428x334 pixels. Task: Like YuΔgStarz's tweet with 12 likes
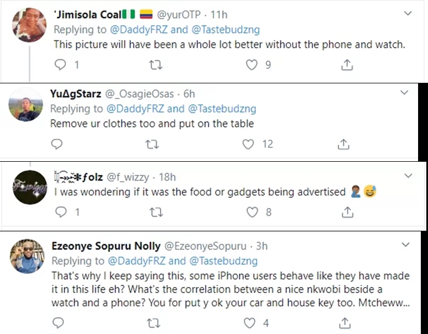(249, 144)
